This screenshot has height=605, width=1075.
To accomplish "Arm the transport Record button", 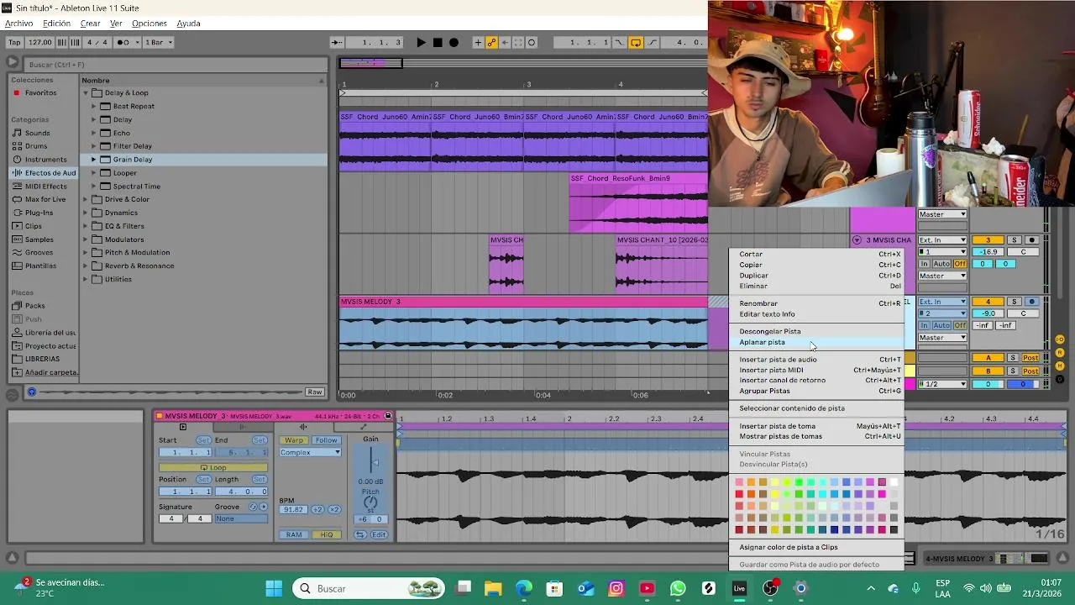I will pyautogui.click(x=454, y=42).
